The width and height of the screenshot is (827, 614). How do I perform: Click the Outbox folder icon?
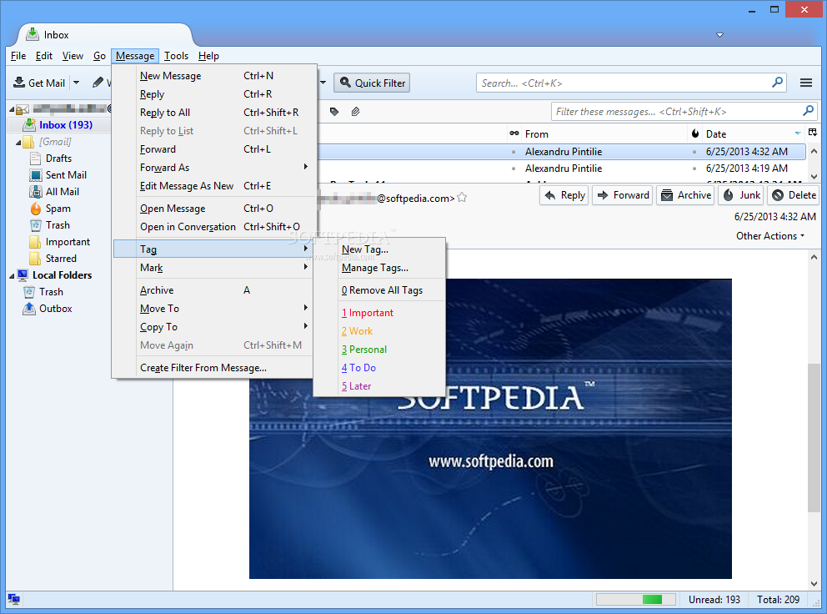click(x=29, y=309)
